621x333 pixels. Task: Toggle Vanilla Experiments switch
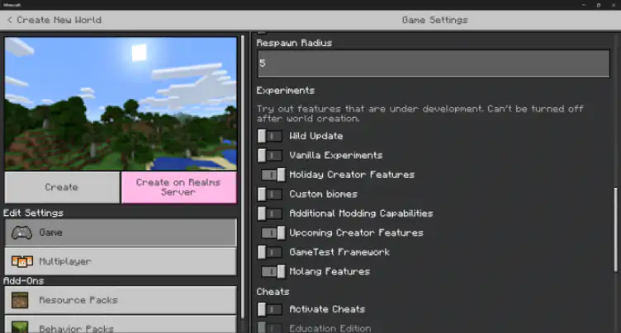pyautogui.click(x=270, y=156)
